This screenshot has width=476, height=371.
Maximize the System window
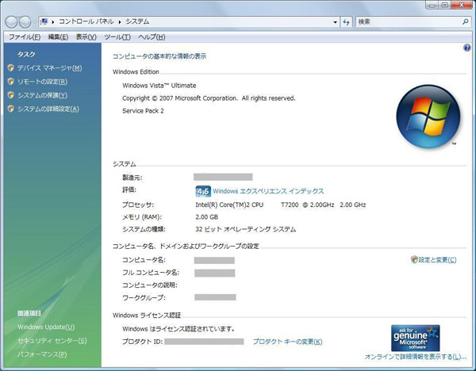[x=445, y=5]
